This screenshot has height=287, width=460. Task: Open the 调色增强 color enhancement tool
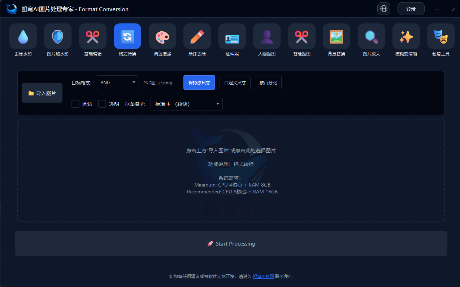[162, 40]
